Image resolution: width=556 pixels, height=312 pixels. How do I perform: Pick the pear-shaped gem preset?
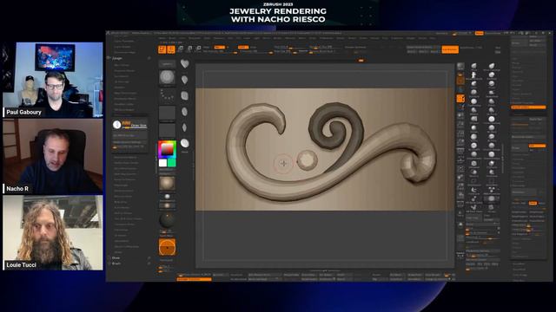(x=185, y=80)
